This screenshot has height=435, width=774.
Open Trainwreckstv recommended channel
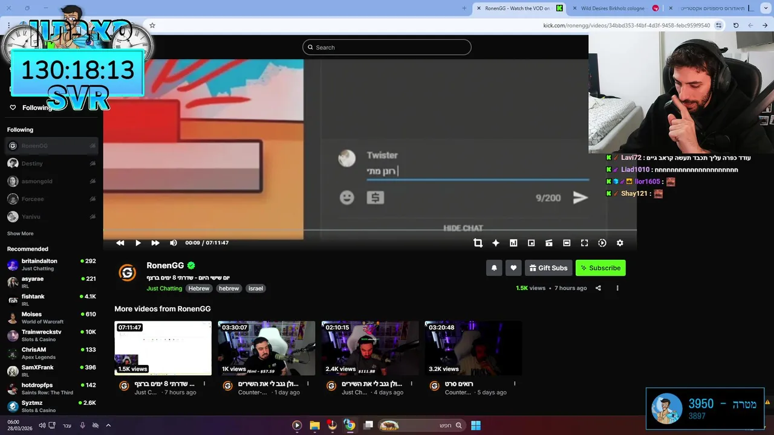(51, 335)
